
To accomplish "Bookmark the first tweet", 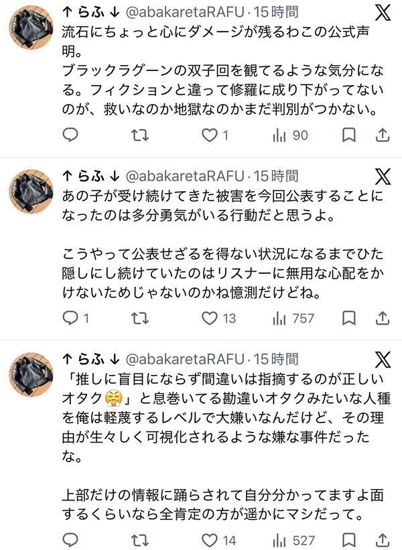I will (x=348, y=135).
